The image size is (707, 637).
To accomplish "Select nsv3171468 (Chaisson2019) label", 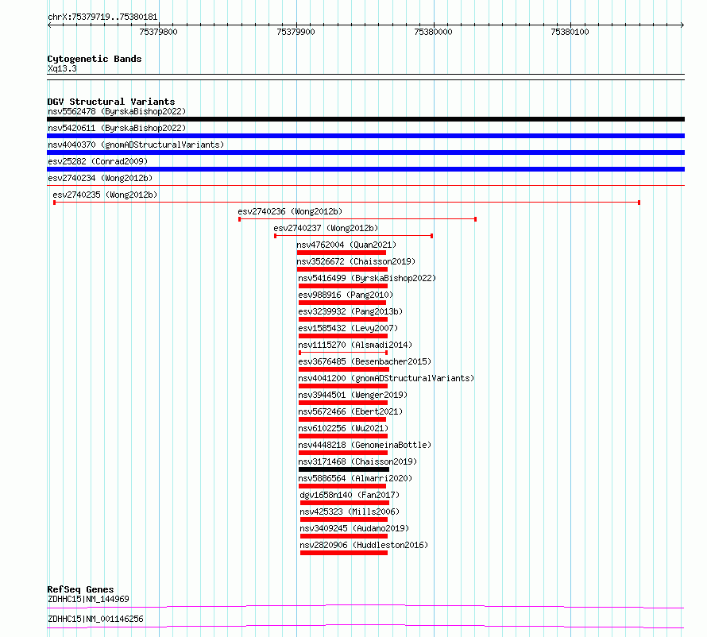I will tap(357, 461).
